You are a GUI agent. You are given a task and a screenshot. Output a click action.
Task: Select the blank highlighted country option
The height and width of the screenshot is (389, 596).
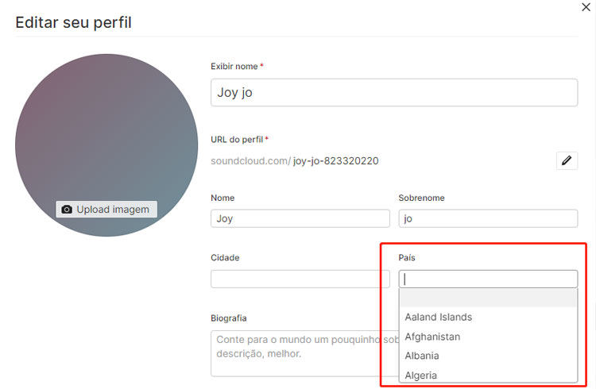487,298
